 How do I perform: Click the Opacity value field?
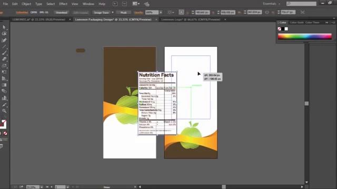click(x=152, y=13)
